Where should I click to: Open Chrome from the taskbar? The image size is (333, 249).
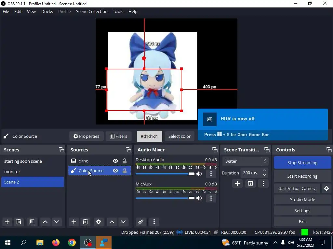click(x=72, y=243)
